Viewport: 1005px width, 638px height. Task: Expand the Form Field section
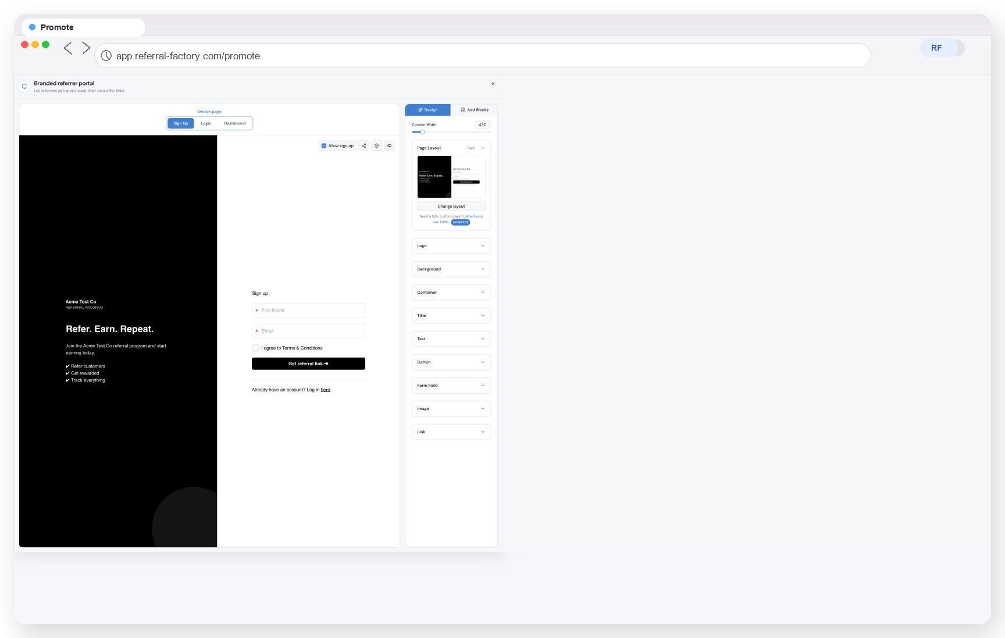click(x=451, y=386)
